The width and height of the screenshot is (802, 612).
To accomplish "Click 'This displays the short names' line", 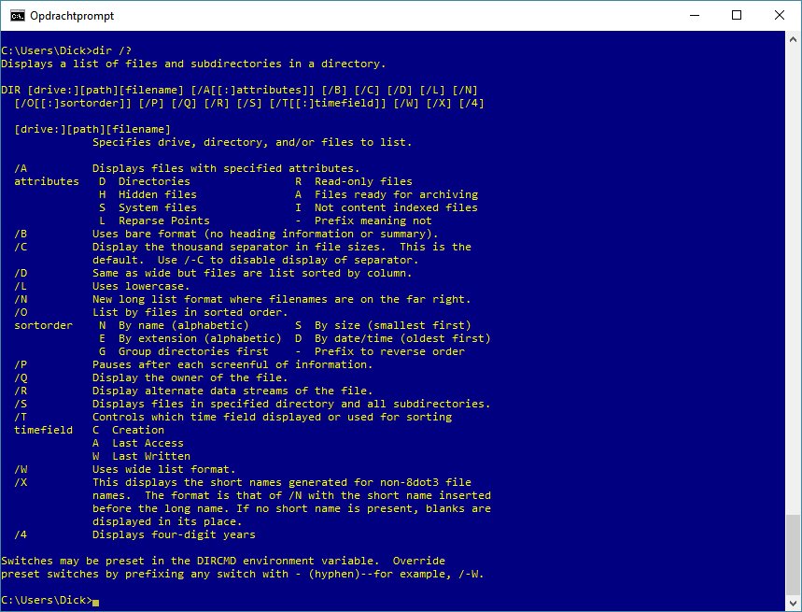I will click(x=282, y=482).
